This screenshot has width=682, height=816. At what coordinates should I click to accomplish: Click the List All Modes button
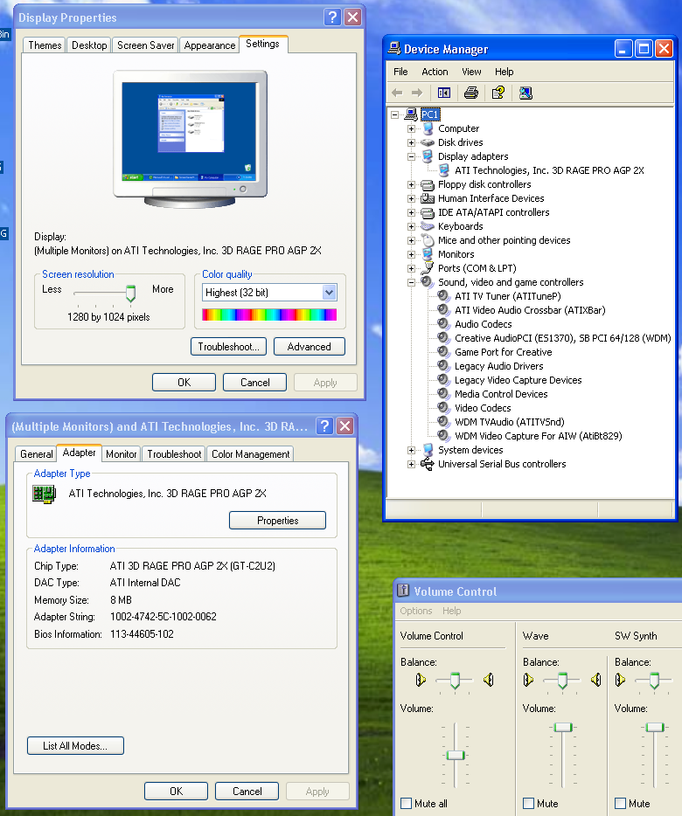pyautogui.click(x=75, y=746)
